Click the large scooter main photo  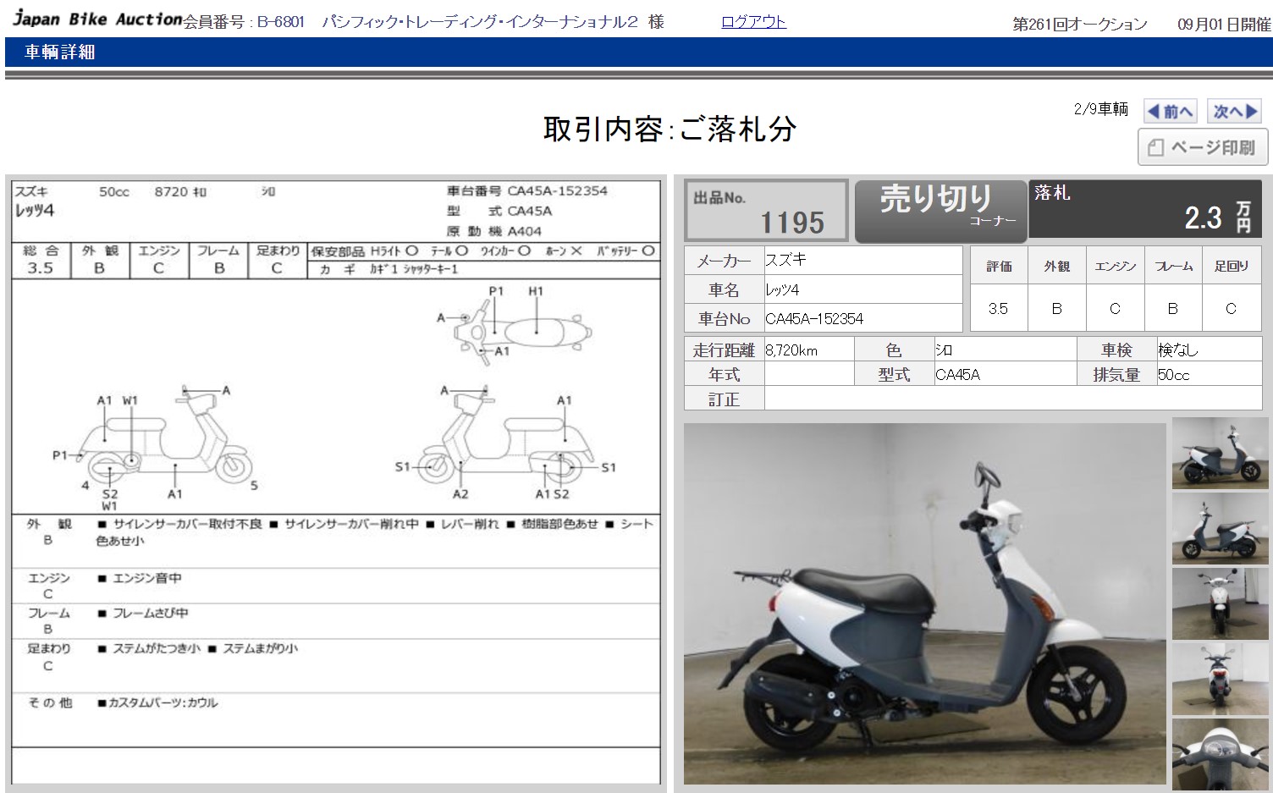pyautogui.click(x=924, y=603)
